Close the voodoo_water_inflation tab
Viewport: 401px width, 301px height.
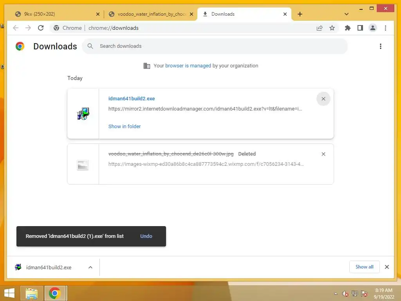[191, 14]
